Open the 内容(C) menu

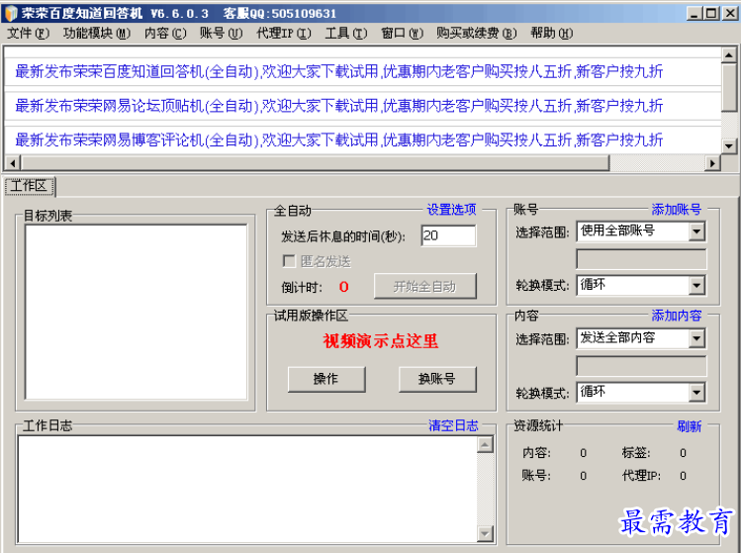[x=165, y=33]
